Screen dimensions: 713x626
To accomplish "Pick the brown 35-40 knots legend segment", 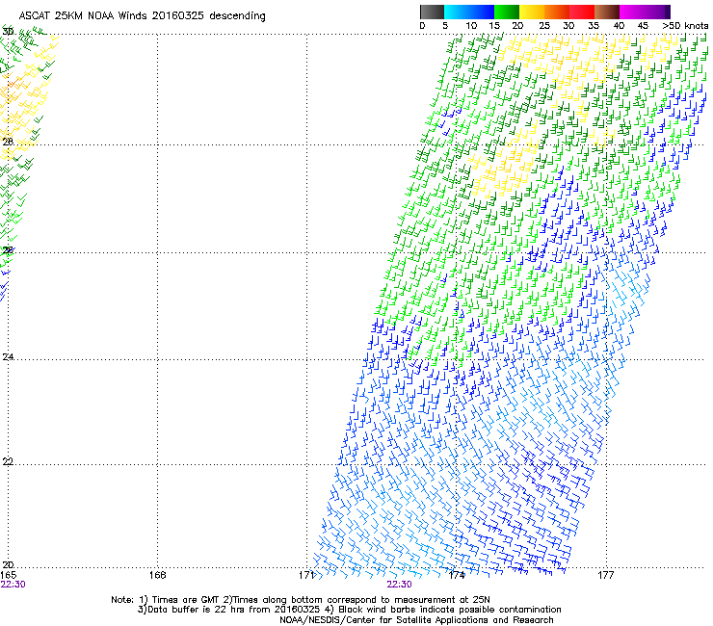I will (x=607, y=12).
